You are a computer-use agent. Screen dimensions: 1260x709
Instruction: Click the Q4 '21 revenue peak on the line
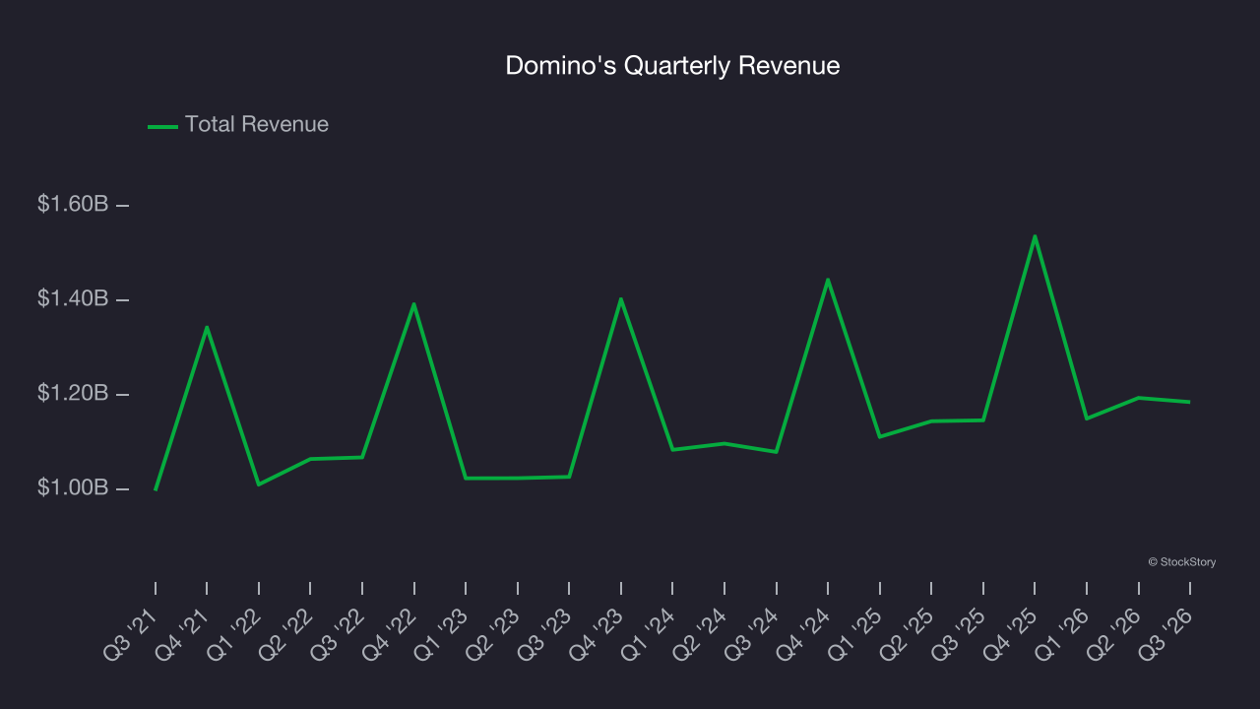click(207, 327)
